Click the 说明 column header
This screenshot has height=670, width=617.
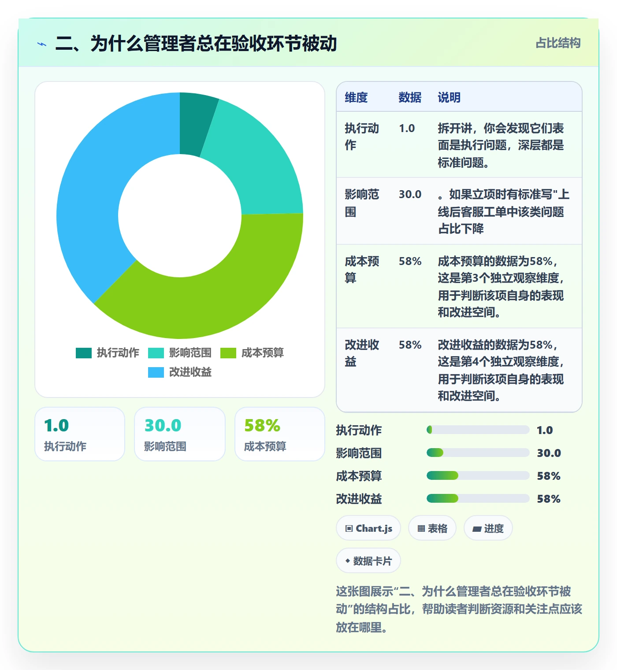pos(449,97)
